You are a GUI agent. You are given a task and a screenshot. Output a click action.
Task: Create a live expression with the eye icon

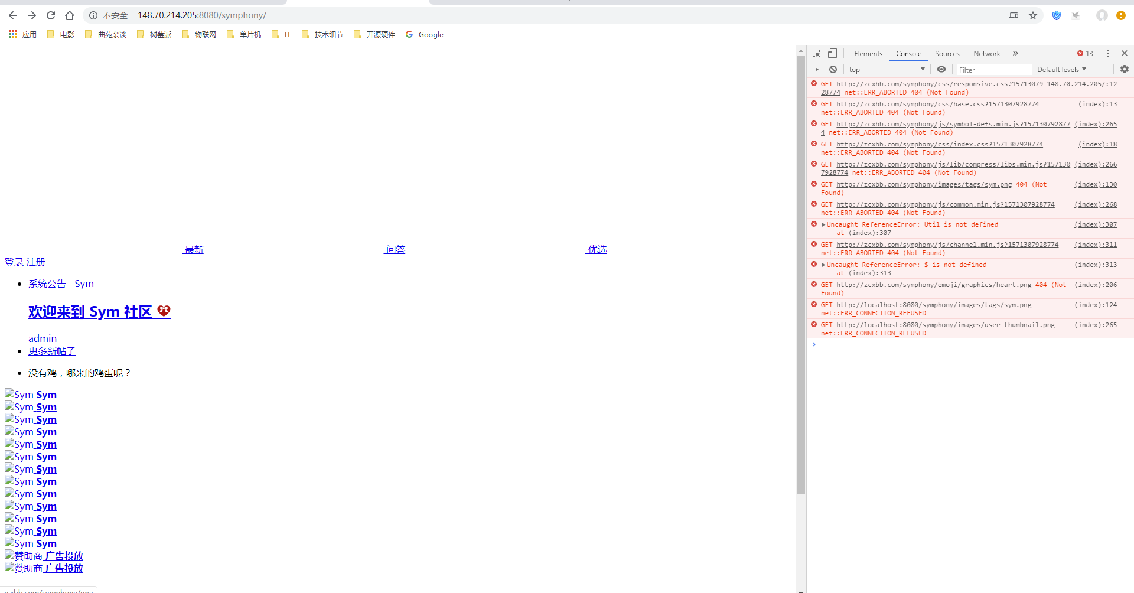941,69
